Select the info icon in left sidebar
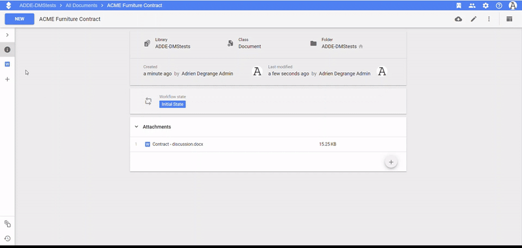Screen dimensions: 522x248 pos(7,50)
